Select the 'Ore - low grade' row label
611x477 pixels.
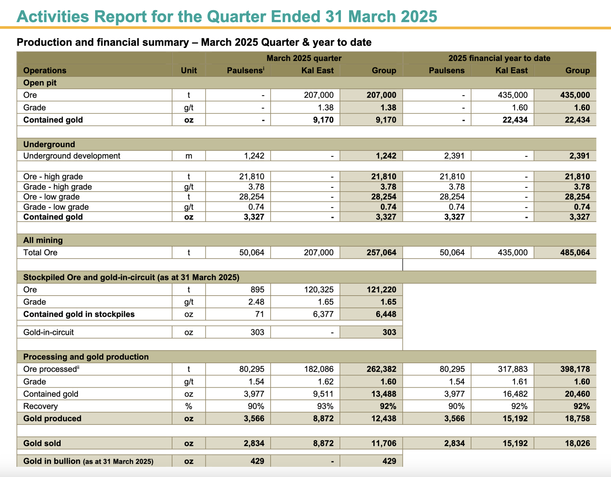click(x=51, y=197)
